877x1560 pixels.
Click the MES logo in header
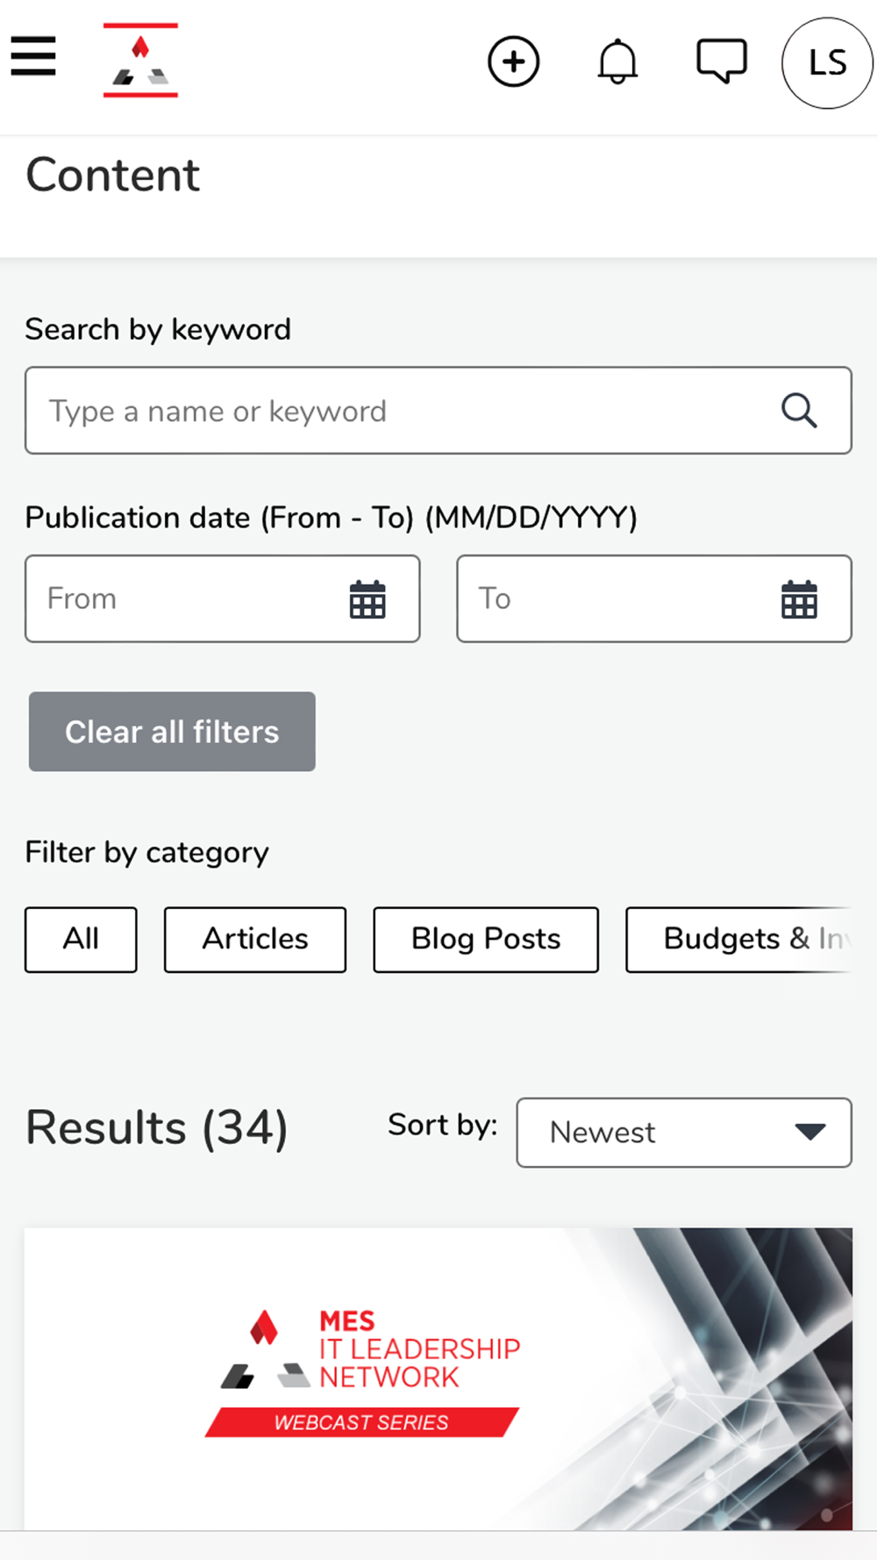pos(140,60)
